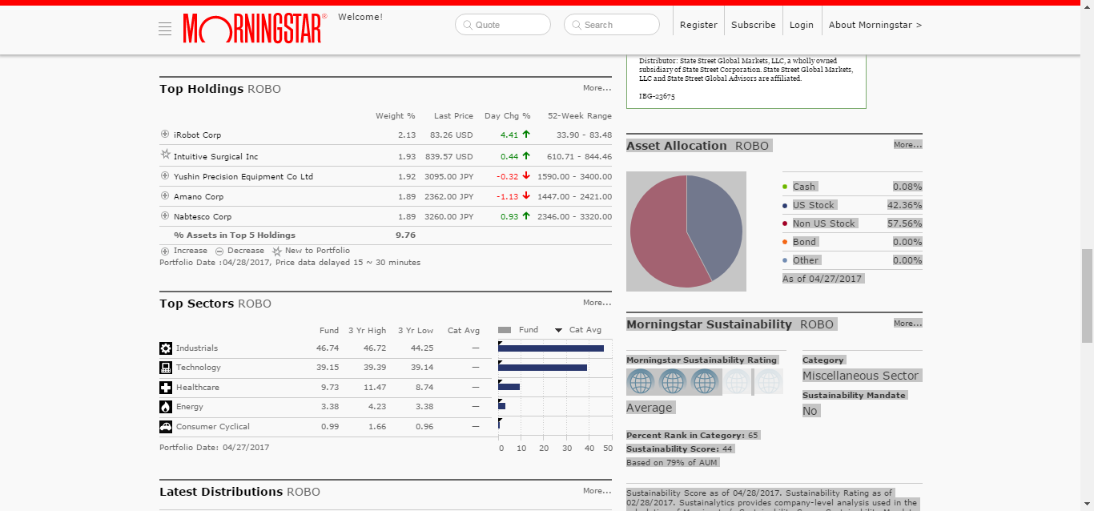Click the 'Sustainability Score: 44' text
Image resolution: width=1094 pixels, height=511 pixels.
pyautogui.click(x=680, y=449)
